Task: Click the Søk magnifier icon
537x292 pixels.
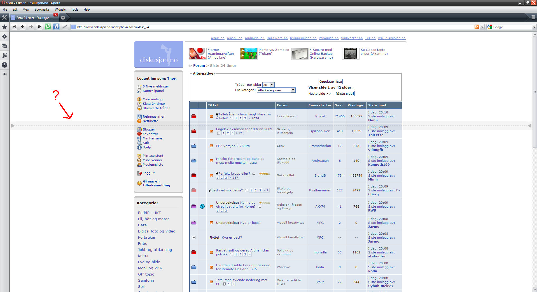Action: click(139, 143)
